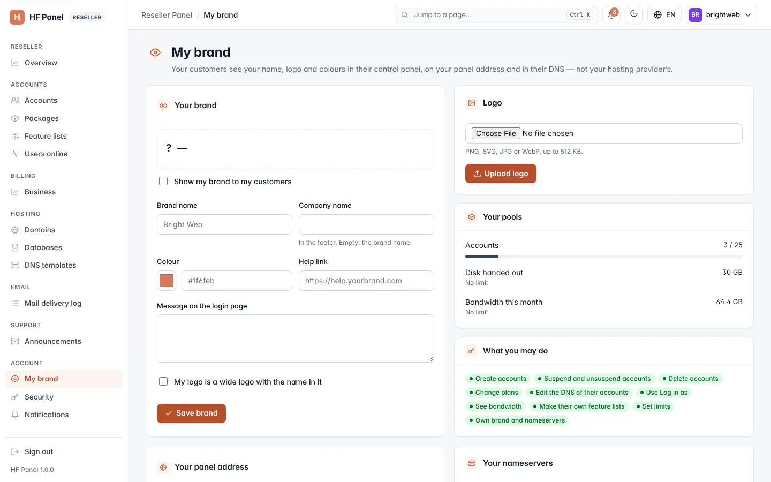
Task: Click the Accounts people icon in sidebar
Action: tap(15, 100)
